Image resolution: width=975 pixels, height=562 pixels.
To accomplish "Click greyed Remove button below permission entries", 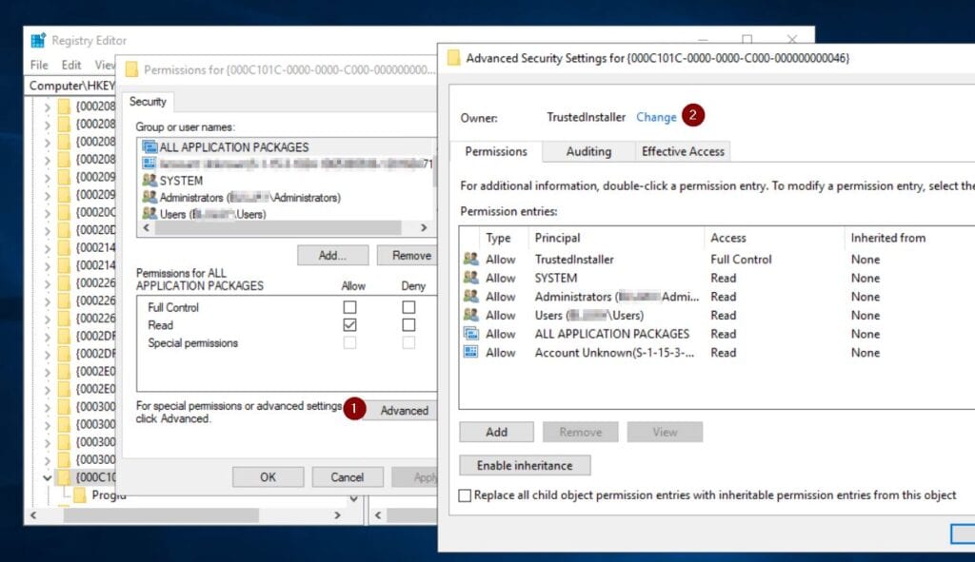I will coord(580,432).
